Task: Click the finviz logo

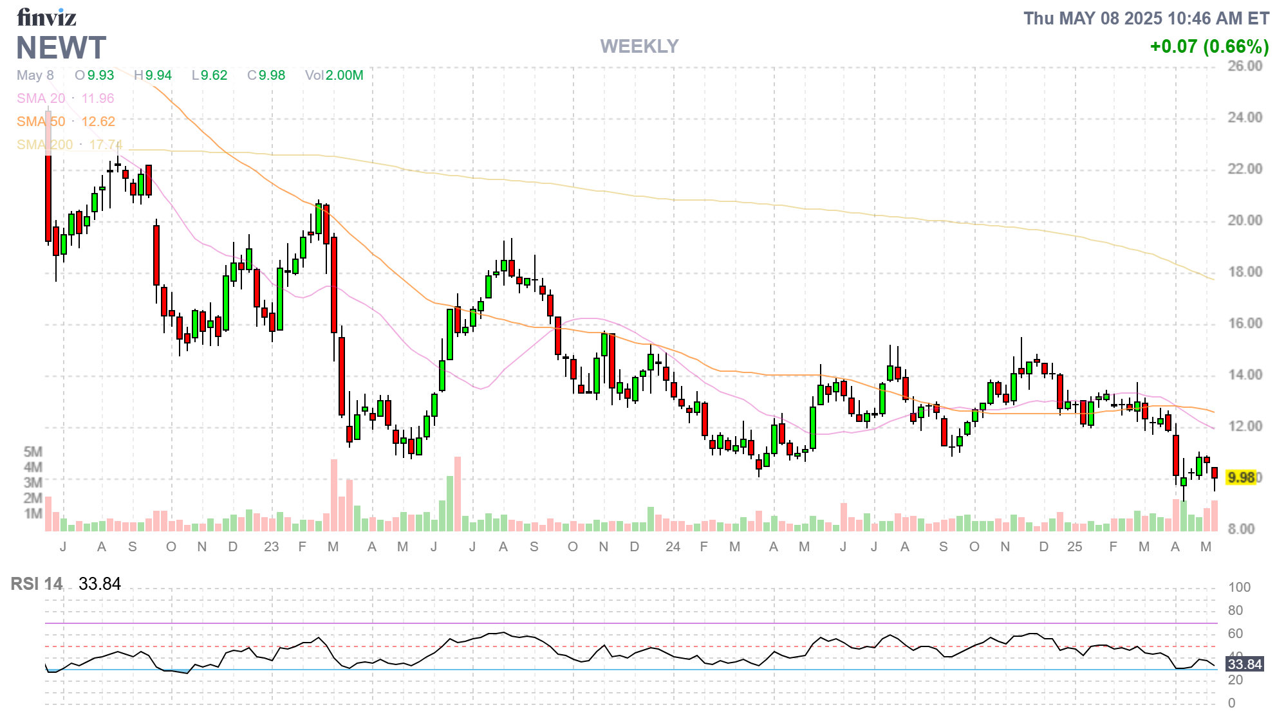Action: (x=46, y=17)
